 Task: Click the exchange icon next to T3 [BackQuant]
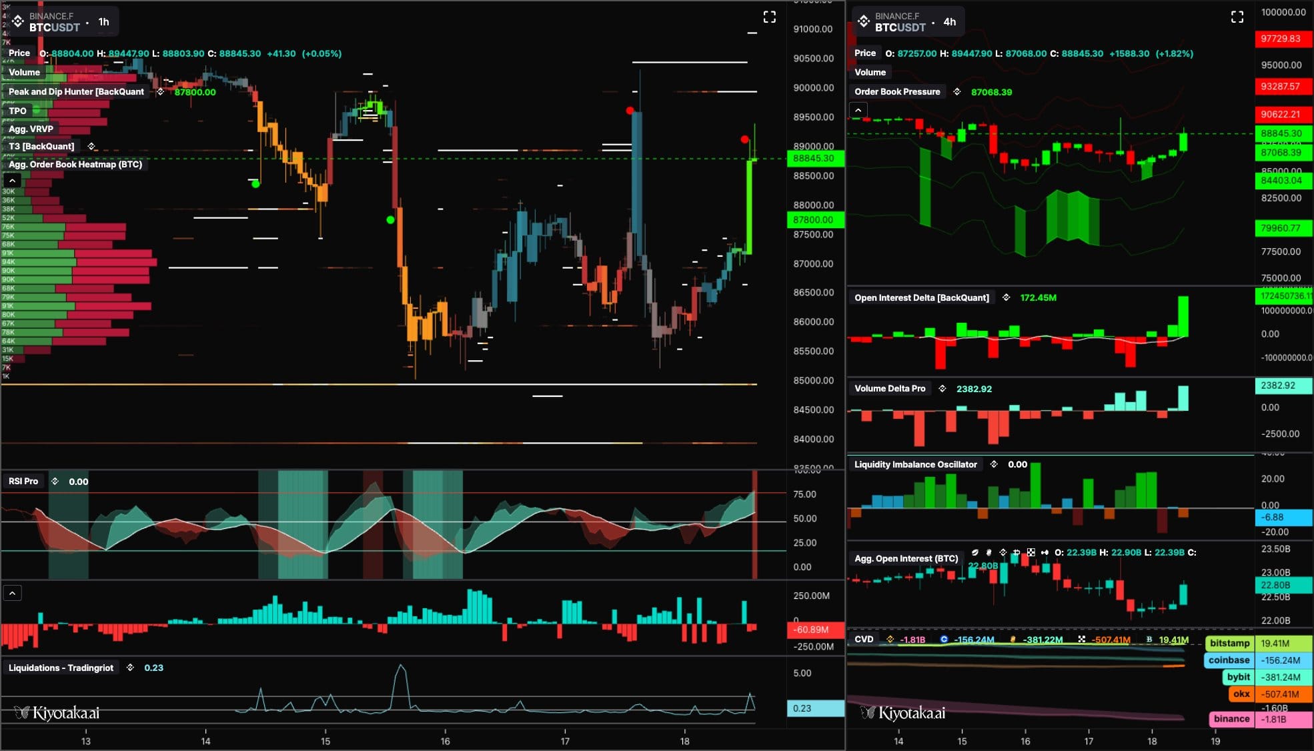point(91,146)
